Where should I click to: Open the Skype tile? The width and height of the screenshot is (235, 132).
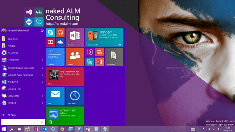click(50, 33)
